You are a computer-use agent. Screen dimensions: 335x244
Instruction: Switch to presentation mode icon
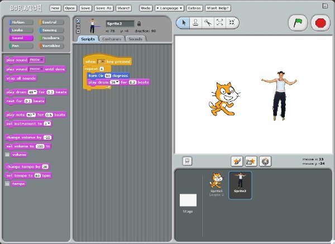click(x=188, y=161)
